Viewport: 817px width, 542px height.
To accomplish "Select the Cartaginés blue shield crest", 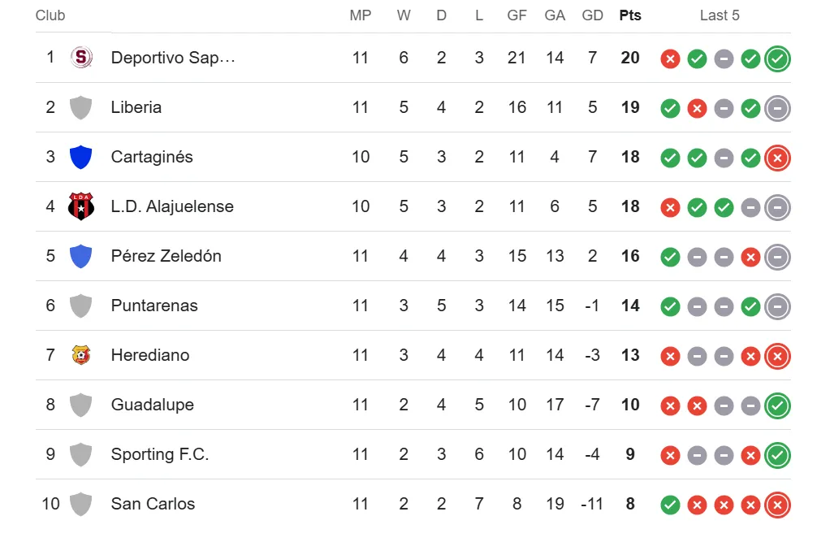I will click(81, 157).
